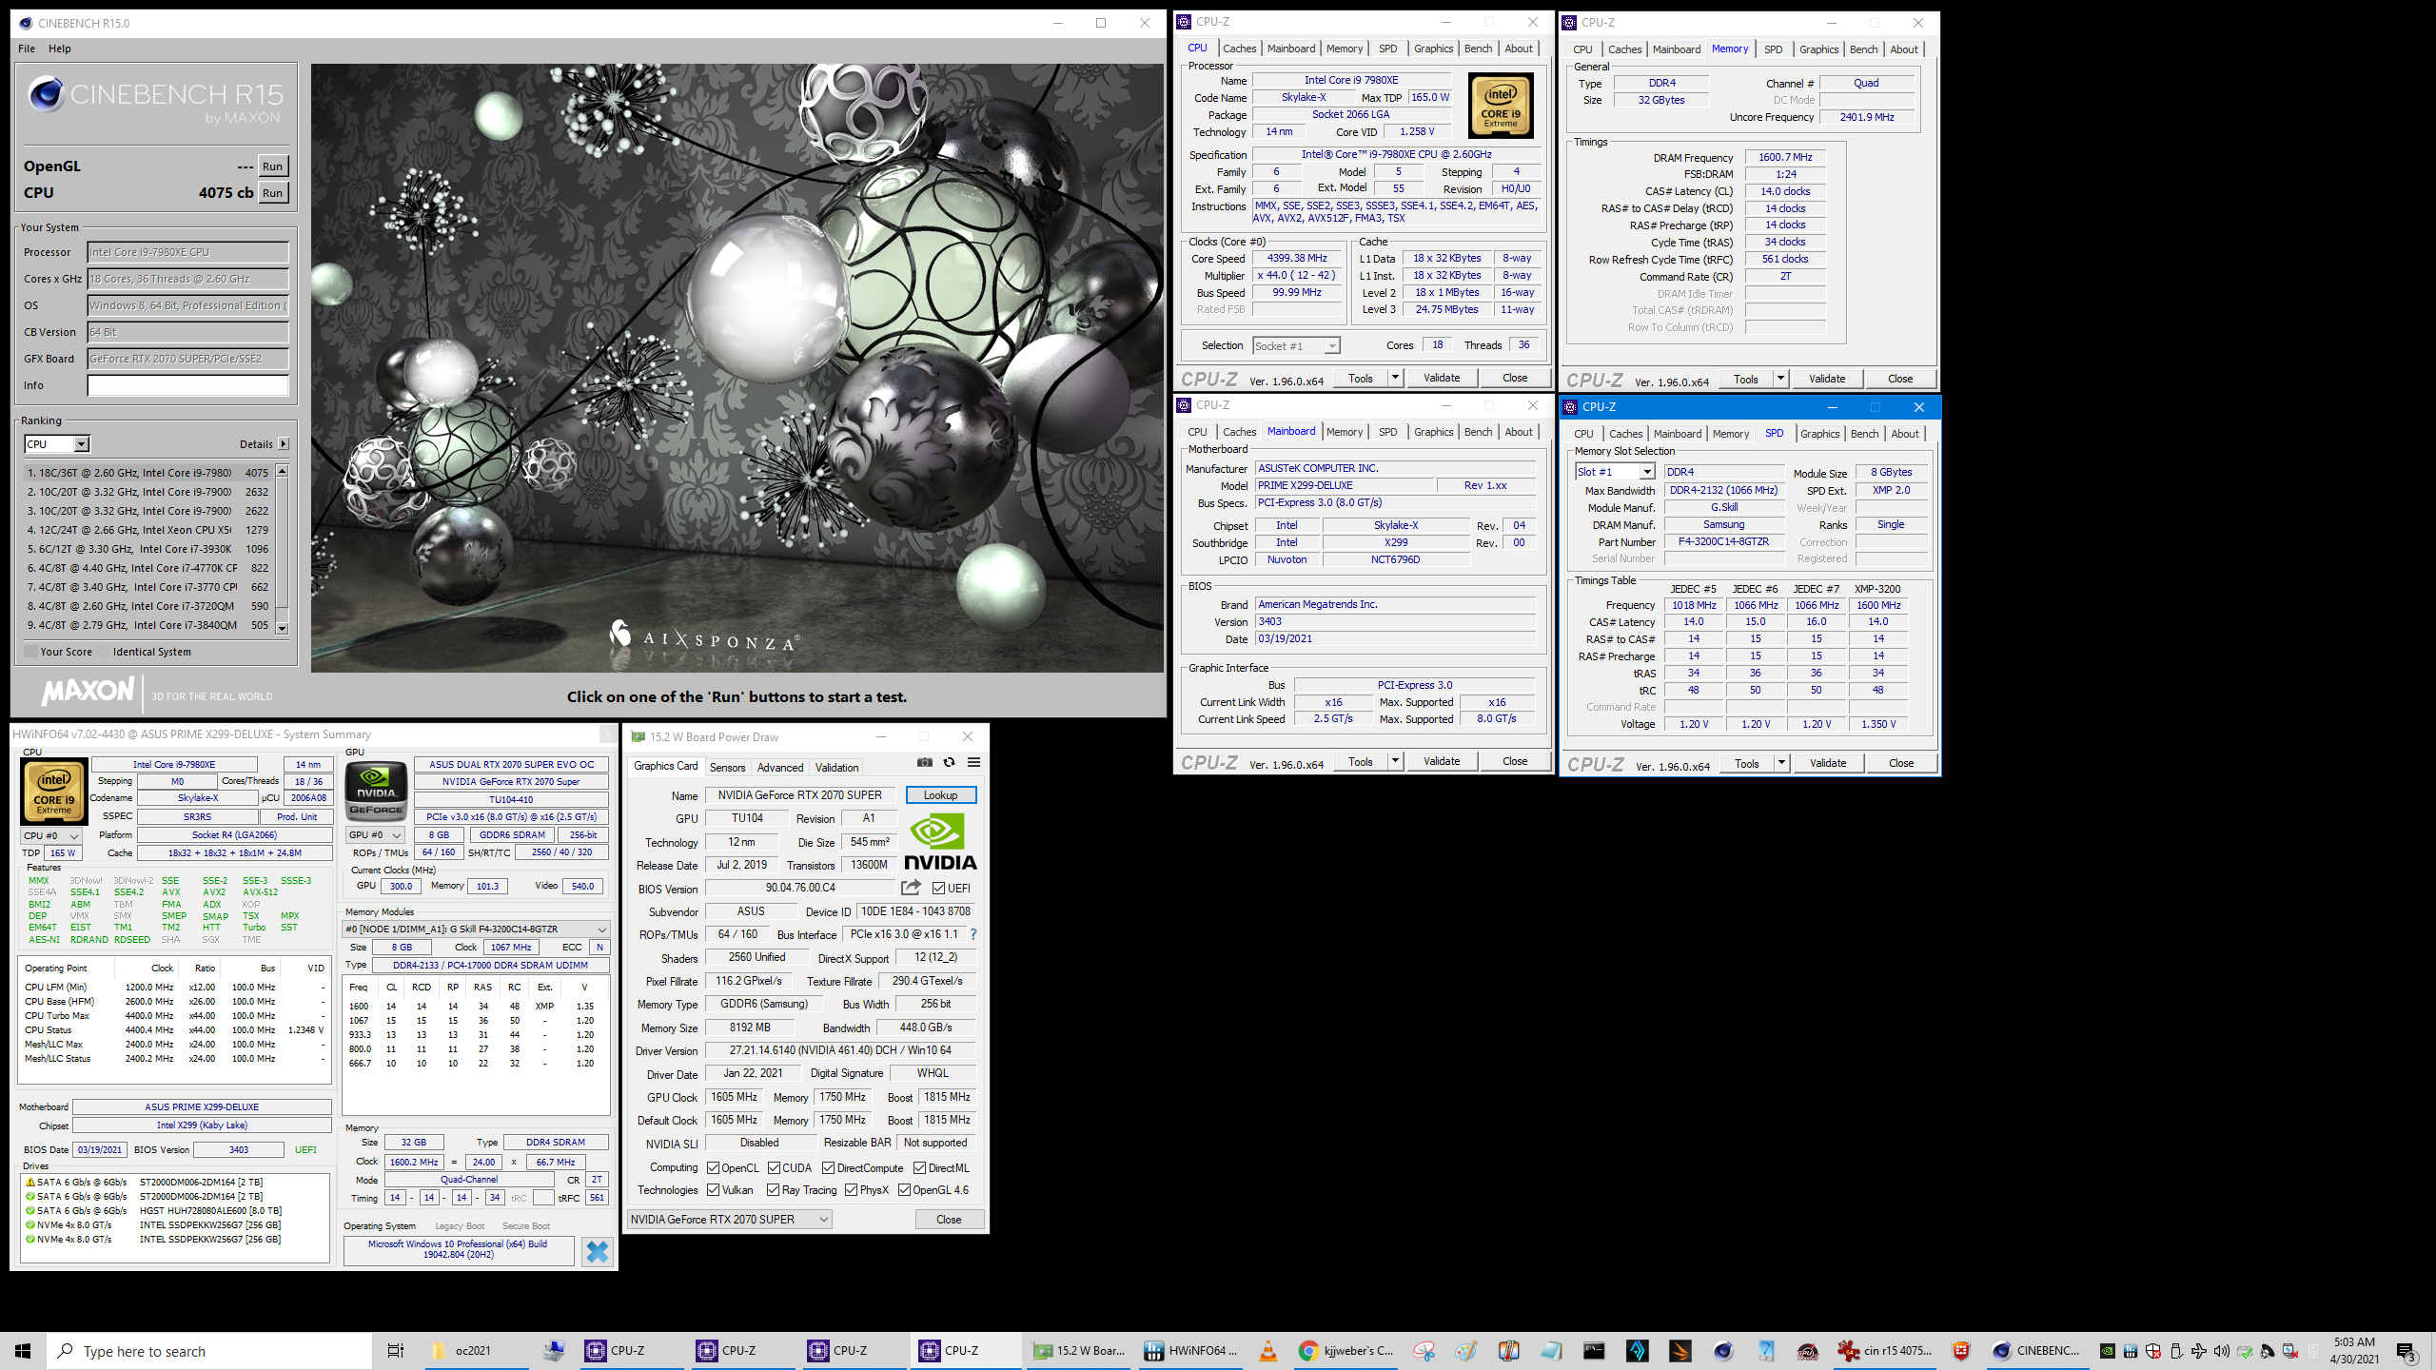Select ranking row 2 Intel Core i9-7900 2632
This screenshot has height=1370, width=2436.
pyautogui.click(x=149, y=492)
